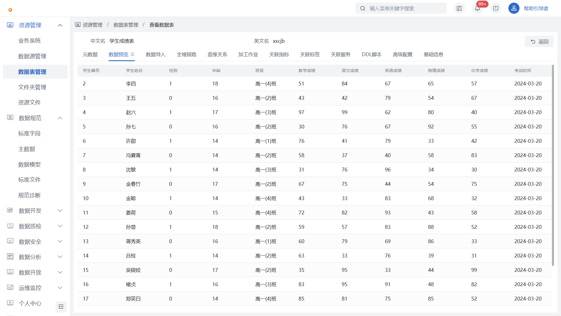
Task: Open notifications bell icon
Action: coord(477,8)
